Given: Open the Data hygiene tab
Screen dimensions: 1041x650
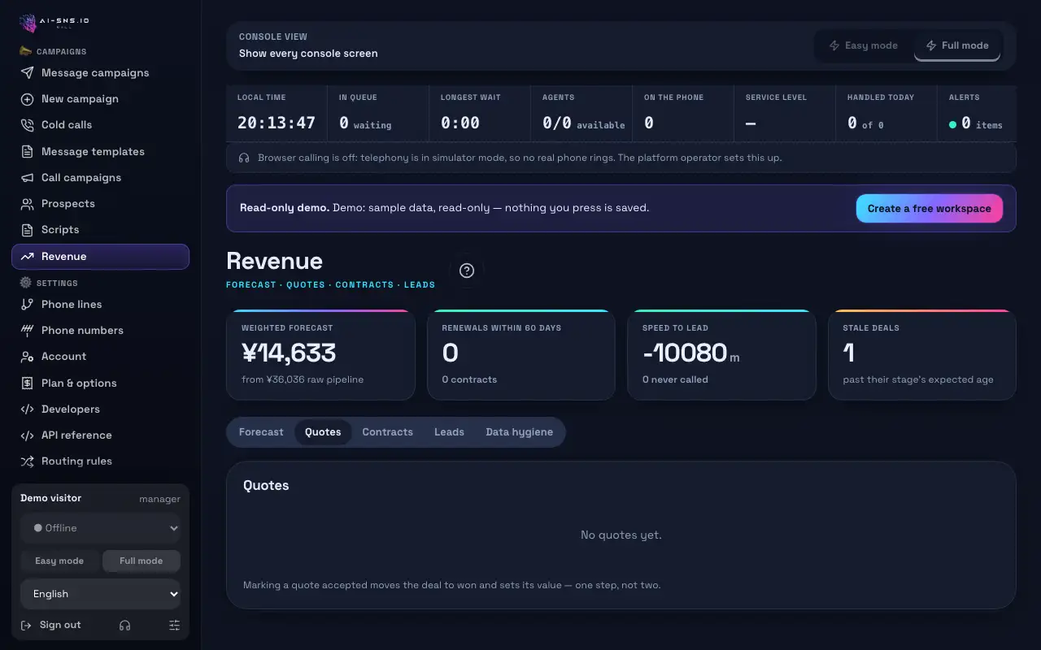Looking at the screenshot, I should pos(520,432).
